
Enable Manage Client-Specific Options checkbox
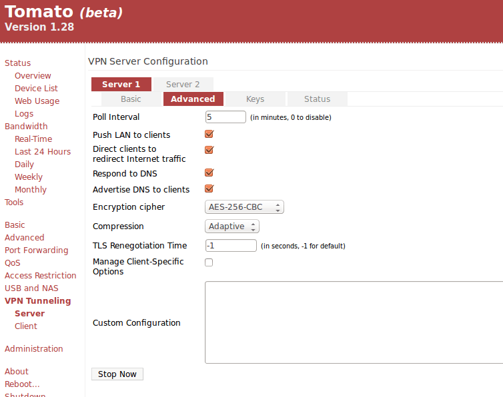pyautogui.click(x=209, y=262)
